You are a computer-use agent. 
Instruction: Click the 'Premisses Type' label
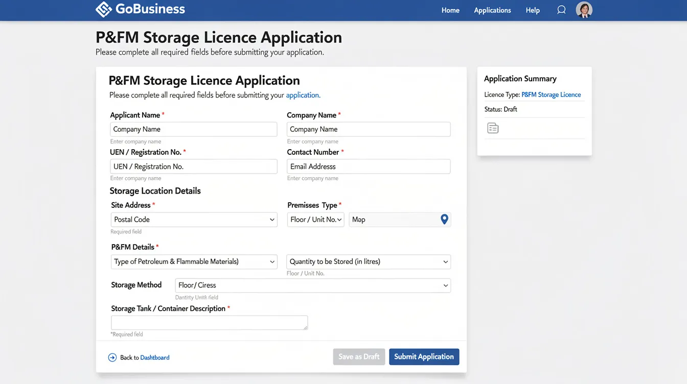(x=312, y=205)
